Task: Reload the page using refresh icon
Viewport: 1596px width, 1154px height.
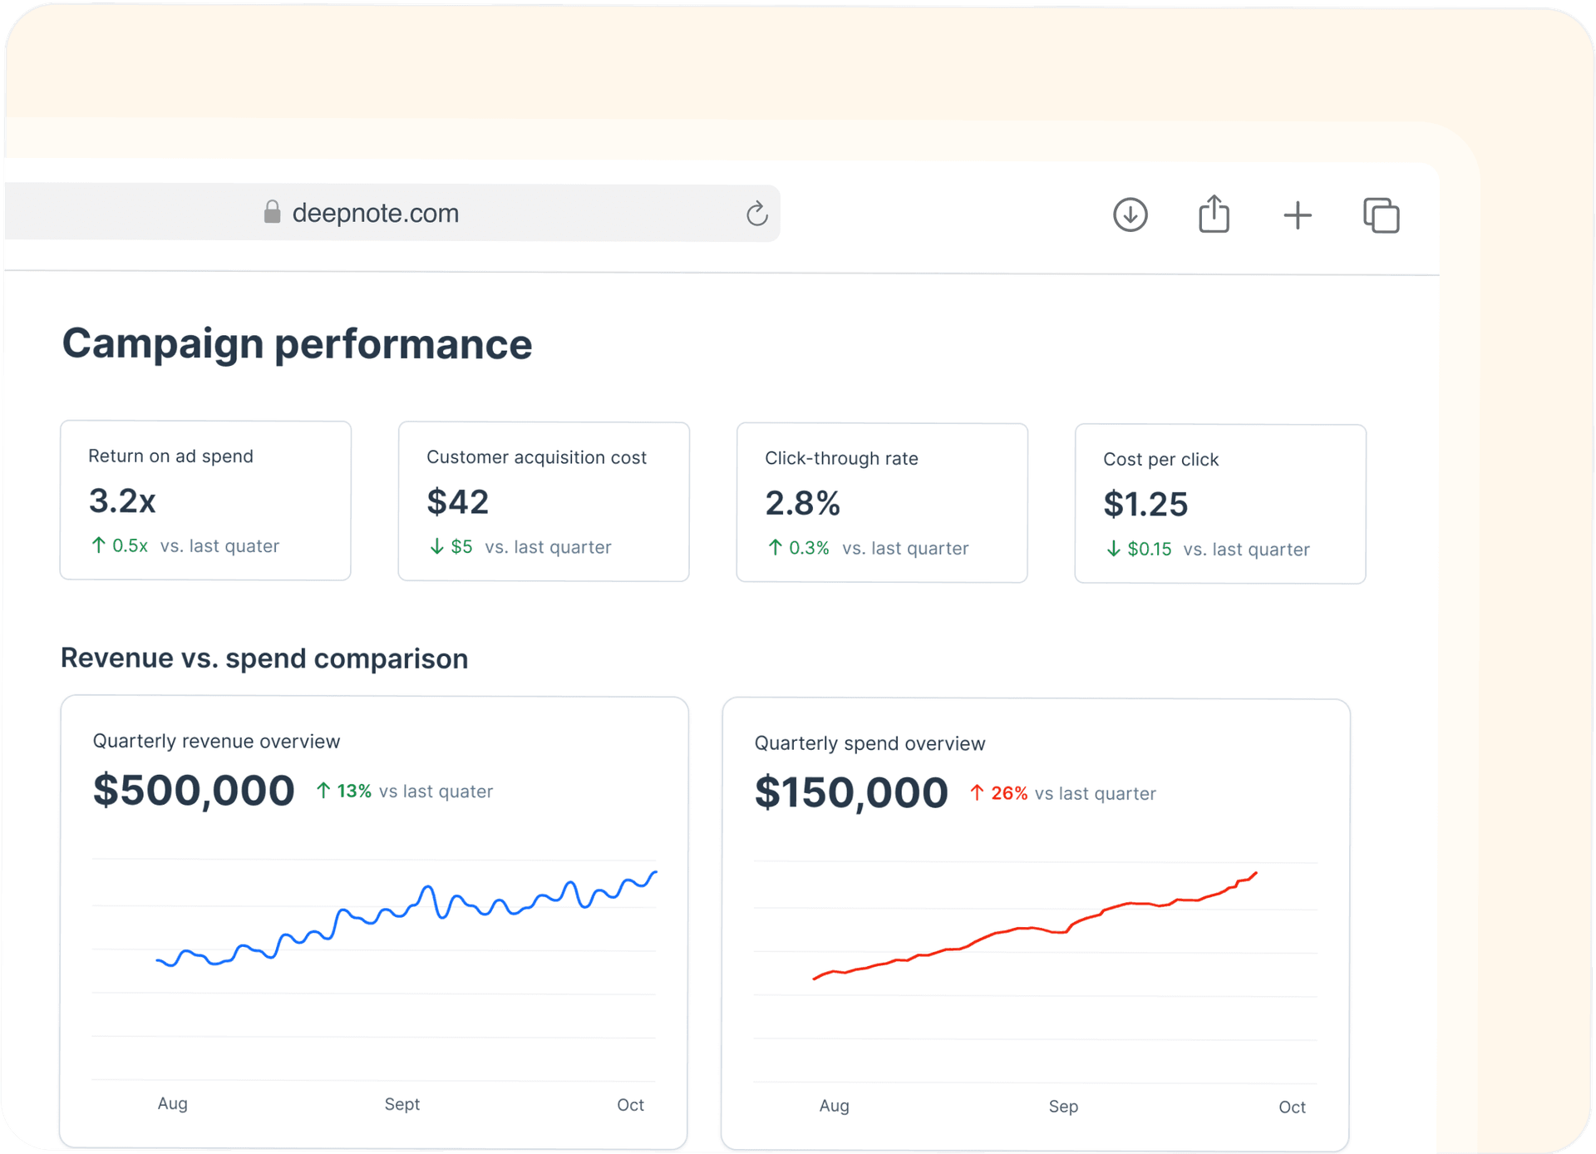Action: click(x=756, y=214)
